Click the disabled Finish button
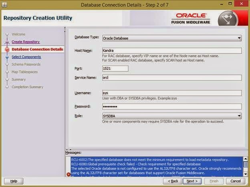This screenshot has width=250, height=187. pos(214,181)
